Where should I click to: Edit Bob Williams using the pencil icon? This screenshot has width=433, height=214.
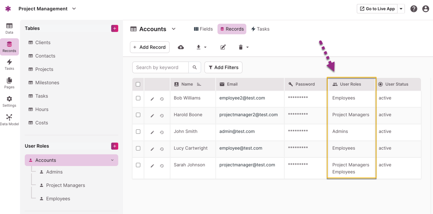click(152, 99)
